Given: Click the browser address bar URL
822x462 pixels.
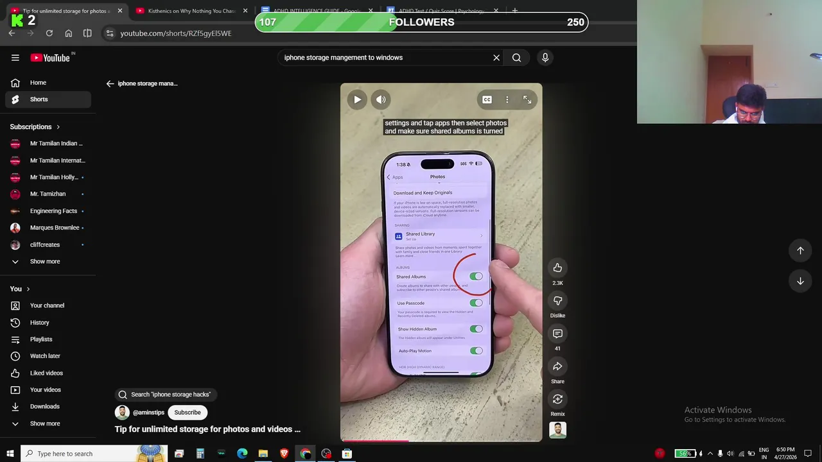Looking at the screenshot, I should click(176, 33).
